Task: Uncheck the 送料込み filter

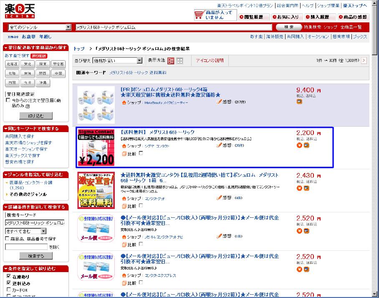Action: point(9,283)
